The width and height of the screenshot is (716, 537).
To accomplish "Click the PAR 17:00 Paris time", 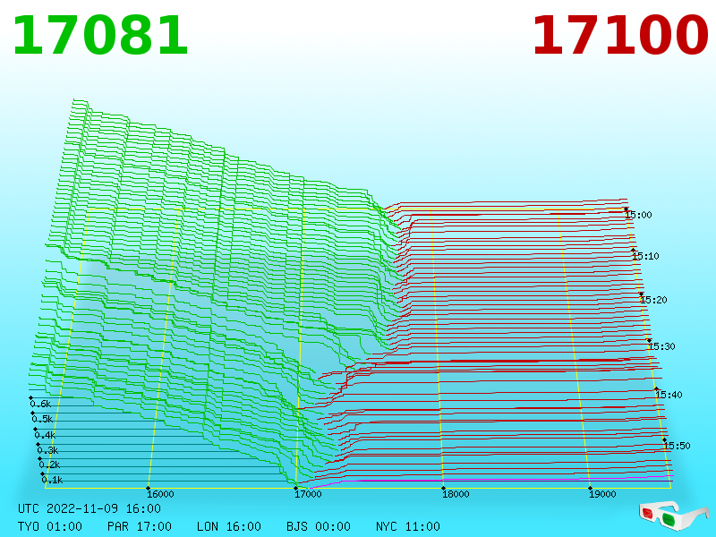I will pos(140,526).
